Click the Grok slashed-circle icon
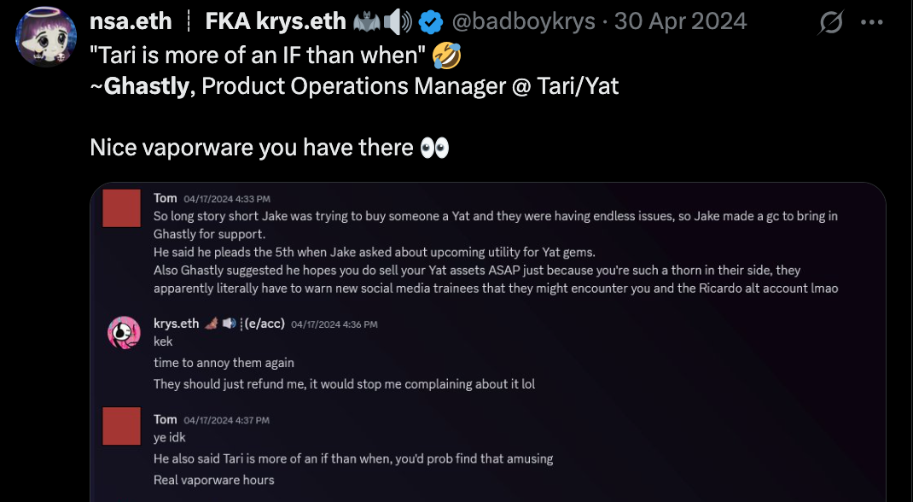 (x=831, y=24)
